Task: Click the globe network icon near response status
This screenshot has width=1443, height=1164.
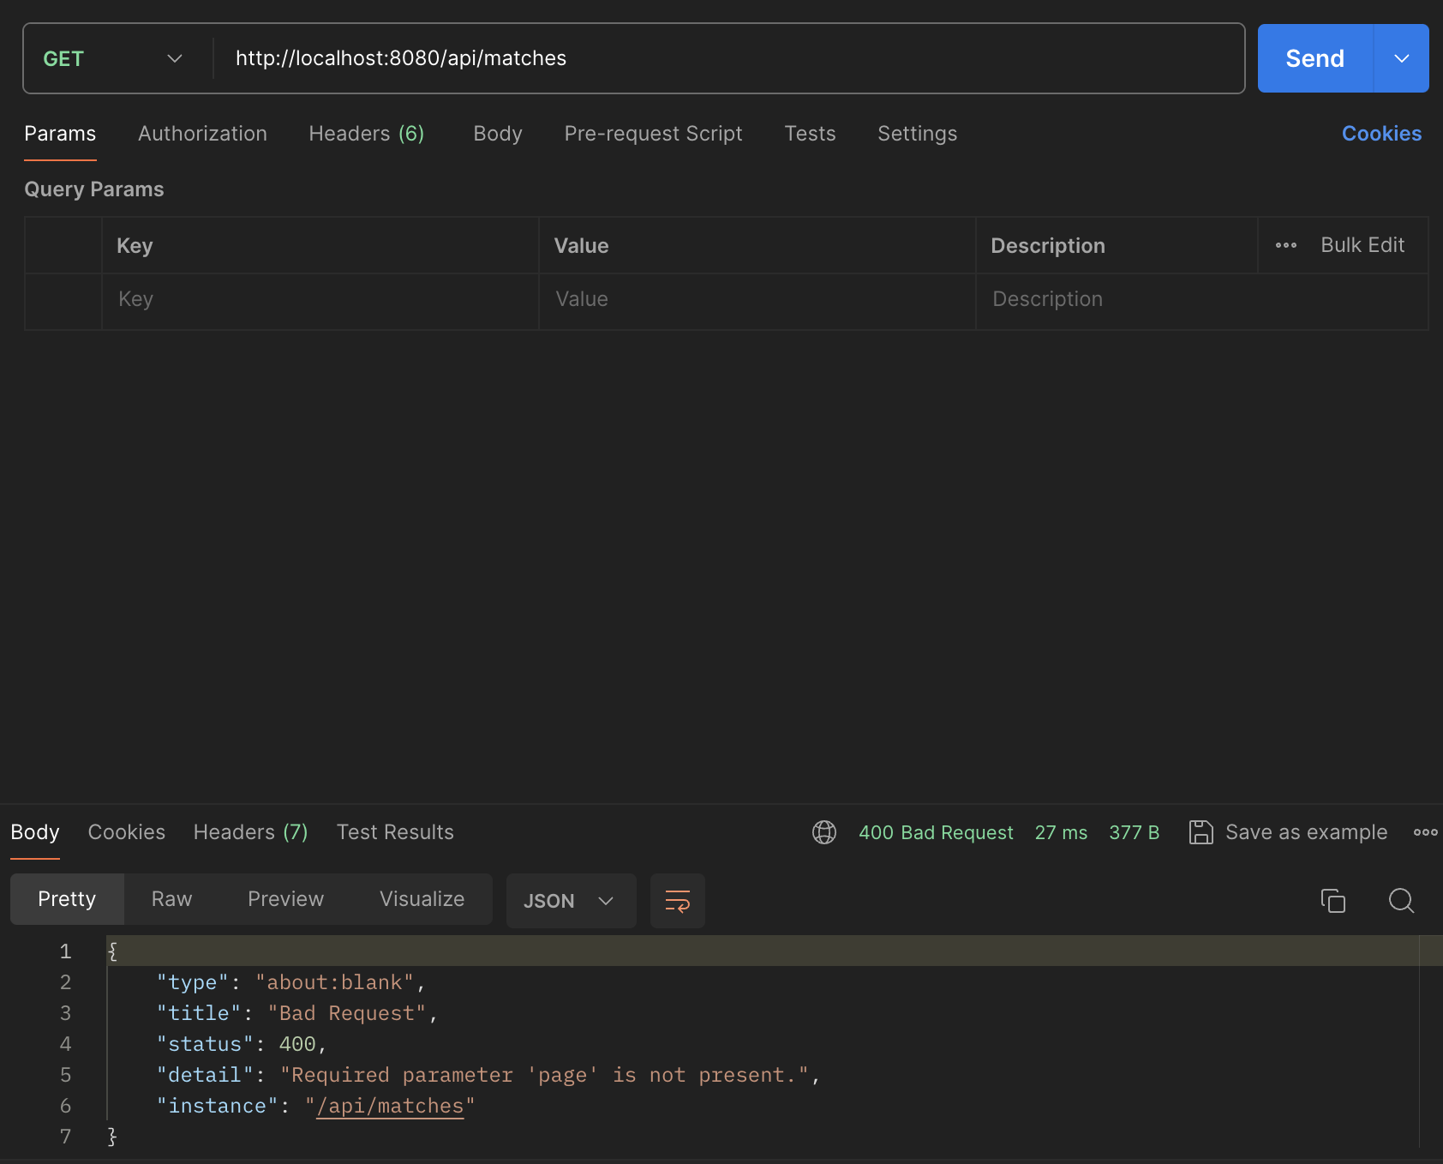Action: click(823, 831)
